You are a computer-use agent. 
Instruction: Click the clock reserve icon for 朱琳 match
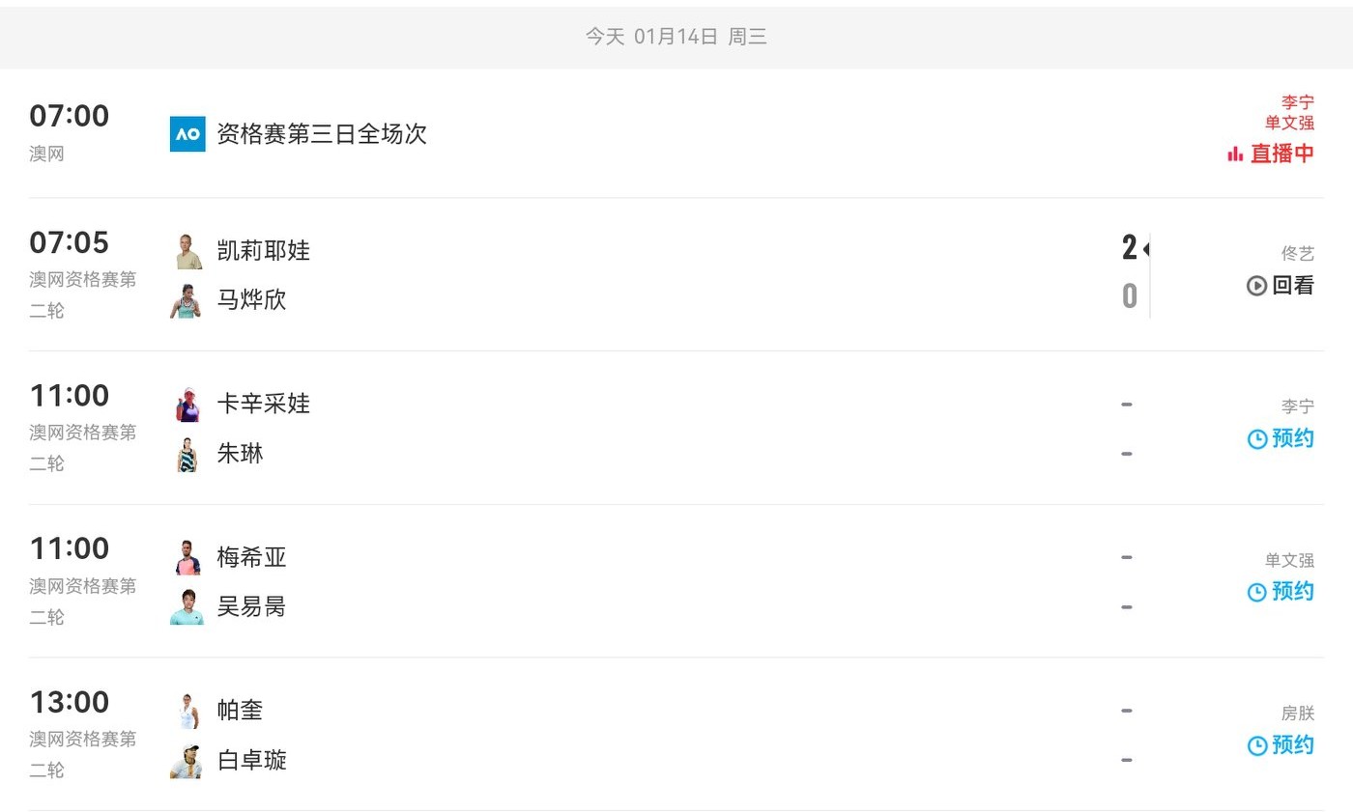pos(1256,439)
